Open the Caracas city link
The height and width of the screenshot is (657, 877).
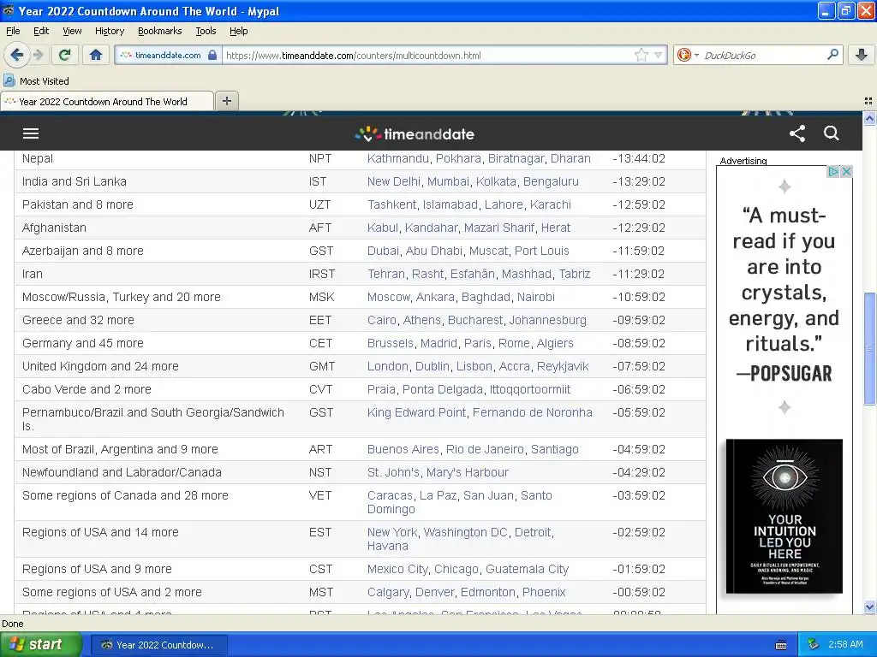click(390, 495)
